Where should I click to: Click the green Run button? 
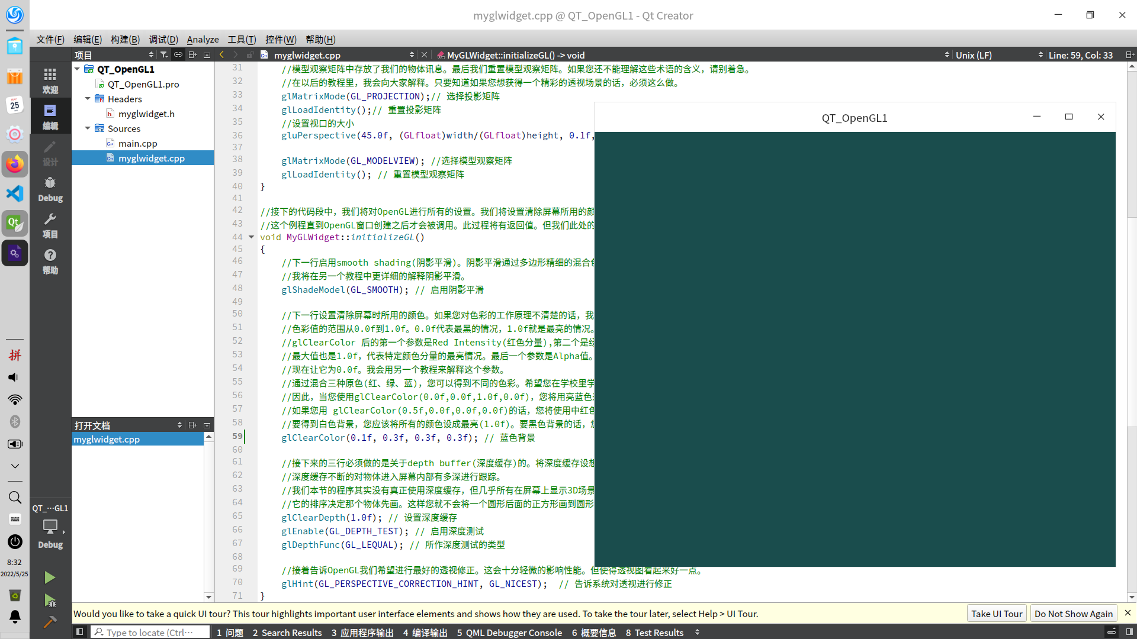50,577
